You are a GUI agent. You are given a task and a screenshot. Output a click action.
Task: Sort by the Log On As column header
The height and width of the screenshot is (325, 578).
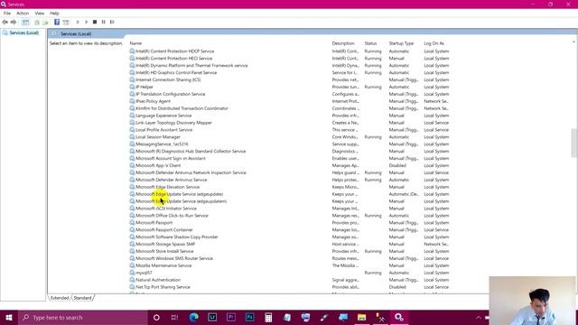pos(433,43)
